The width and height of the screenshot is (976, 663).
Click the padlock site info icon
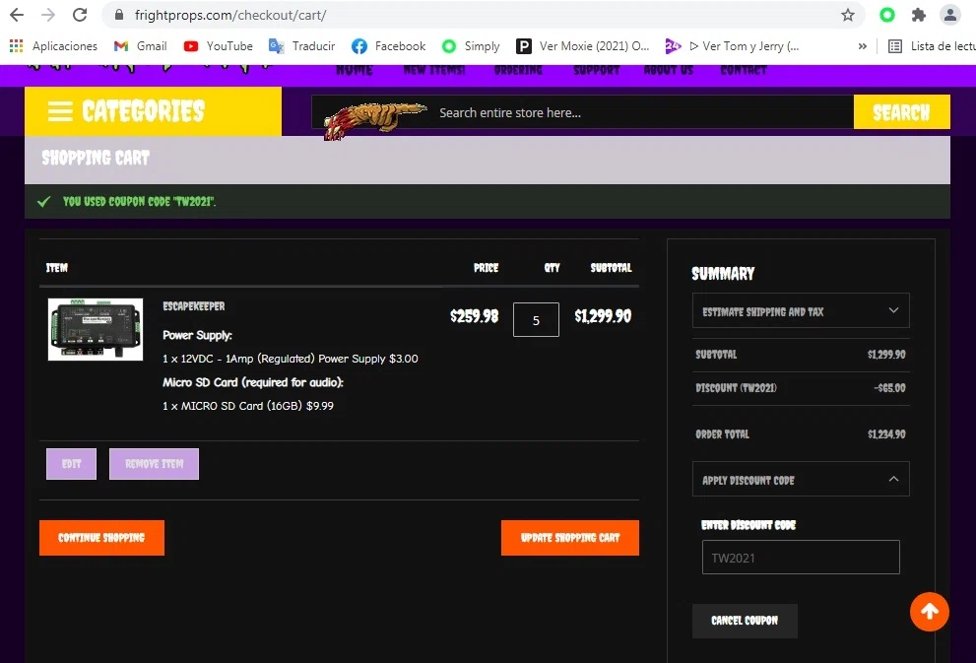[119, 15]
